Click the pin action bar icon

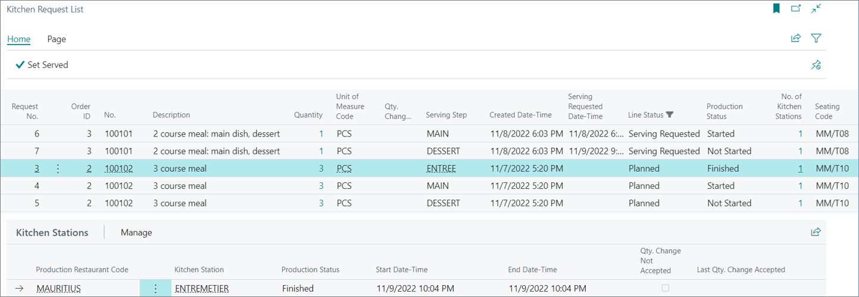pos(816,65)
